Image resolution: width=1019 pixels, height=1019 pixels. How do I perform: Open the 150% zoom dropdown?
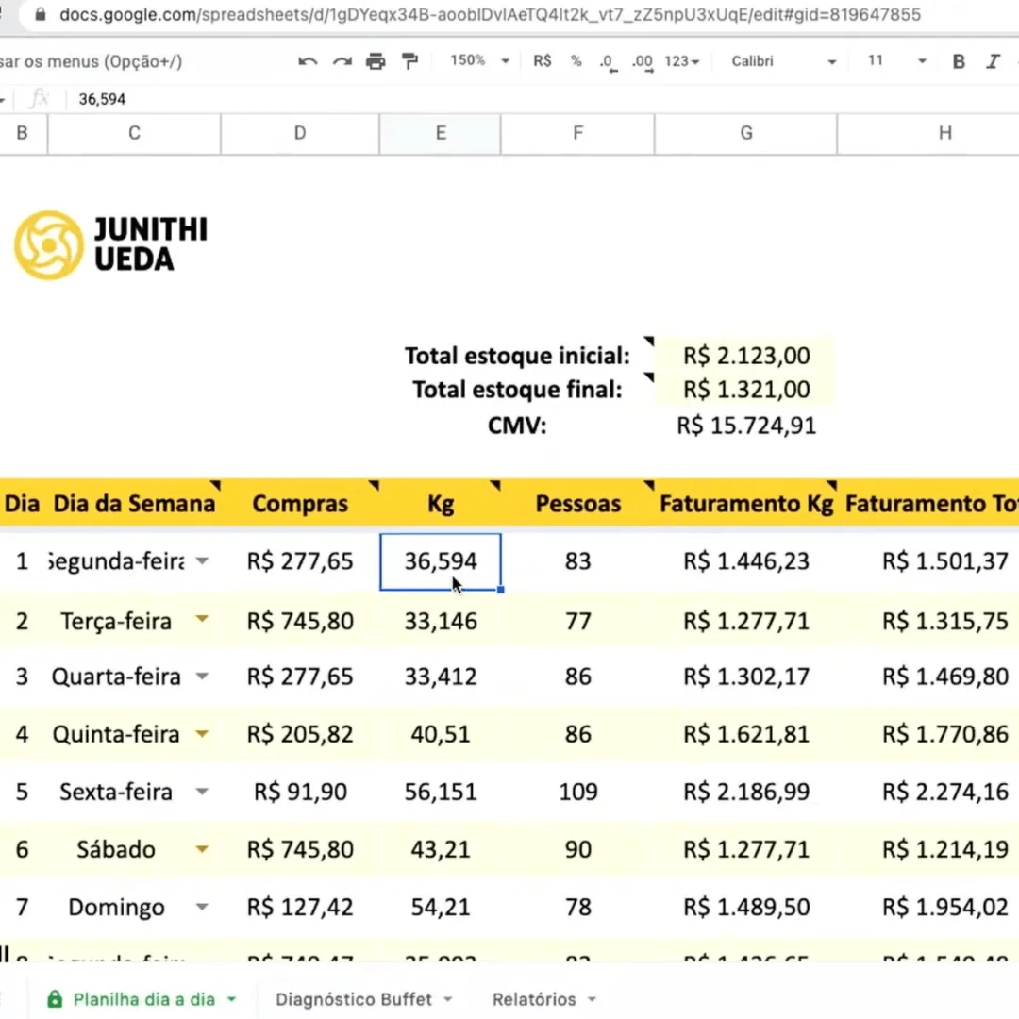[x=479, y=61]
